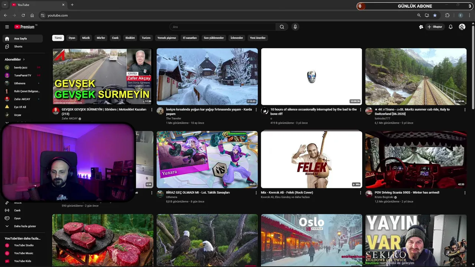Go to Ana Sayfa in sidebar
475x267 pixels.
click(22, 39)
